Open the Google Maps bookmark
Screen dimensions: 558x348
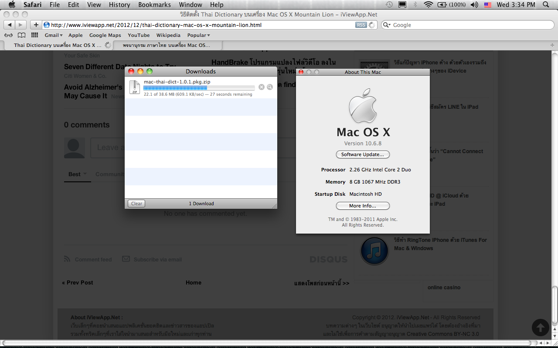[105, 35]
